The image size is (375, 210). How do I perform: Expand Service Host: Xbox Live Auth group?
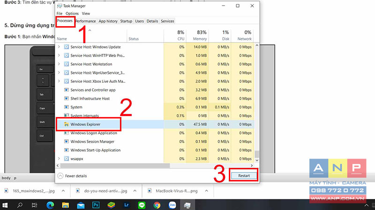coord(59,81)
